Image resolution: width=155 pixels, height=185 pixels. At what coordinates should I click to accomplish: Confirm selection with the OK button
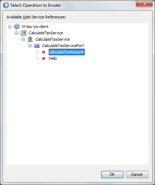coord(112,174)
